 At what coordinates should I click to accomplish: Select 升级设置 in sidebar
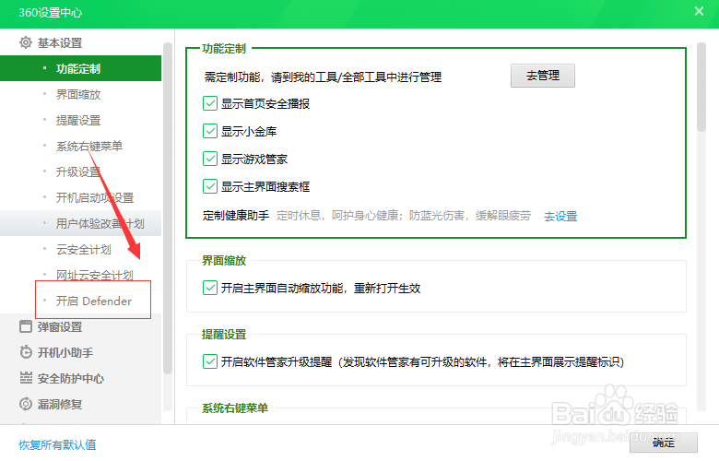pos(81,171)
